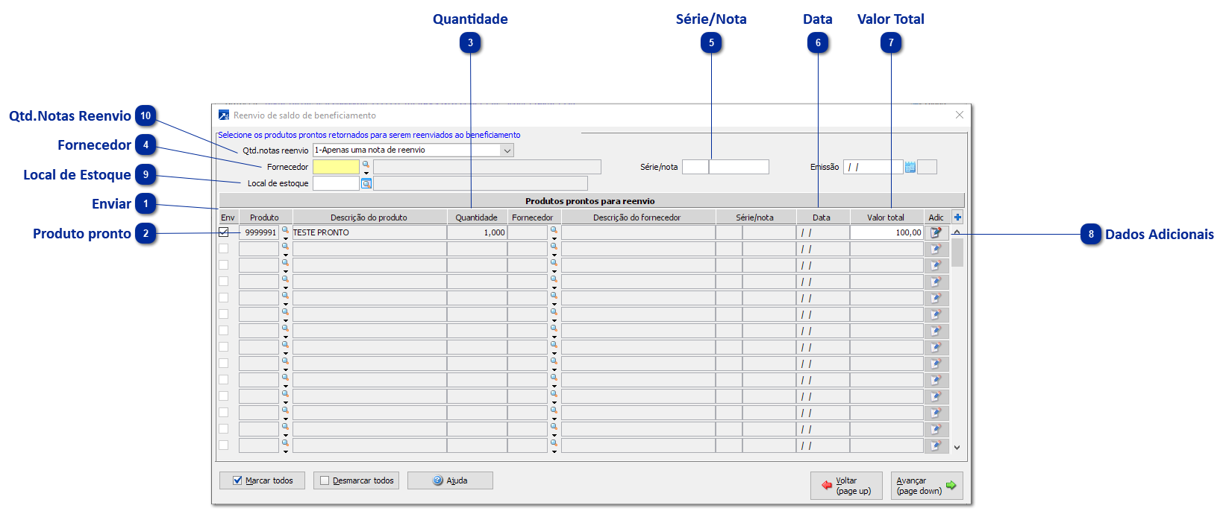Click the blue plus icon beside Adic
This screenshot has height=511, width=1226.
[958, 218]
